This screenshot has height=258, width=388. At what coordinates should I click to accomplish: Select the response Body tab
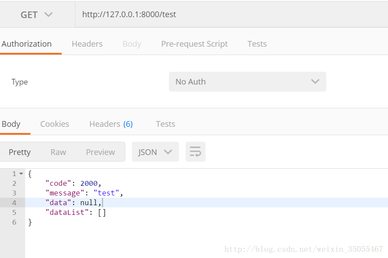tap(11, 124)
